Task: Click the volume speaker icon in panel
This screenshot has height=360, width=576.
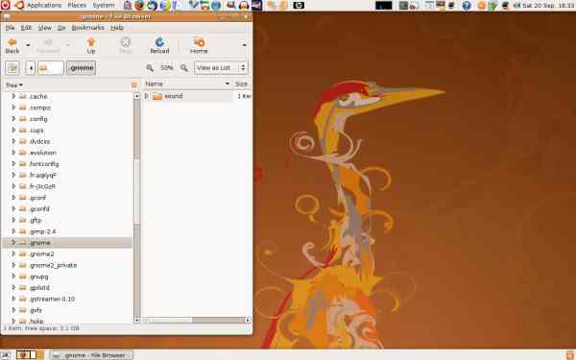Action: click(516, 5)
